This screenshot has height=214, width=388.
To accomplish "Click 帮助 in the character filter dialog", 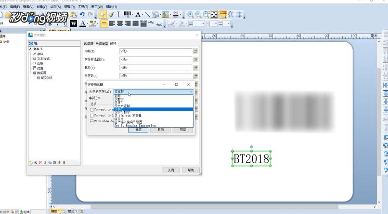I will [x=183, y=130].
